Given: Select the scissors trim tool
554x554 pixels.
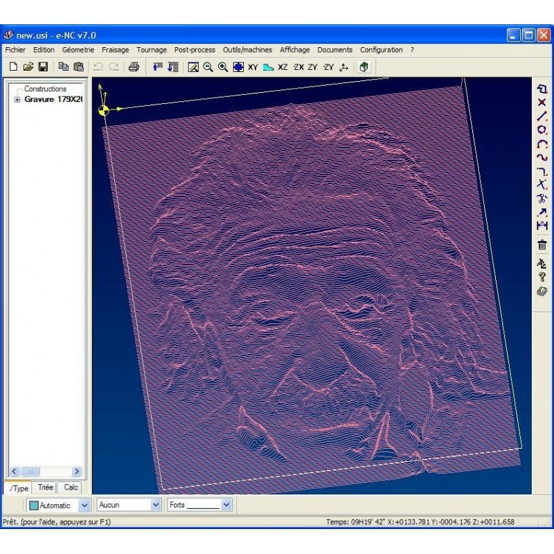Looking at the screenshot, I should 542,198.
